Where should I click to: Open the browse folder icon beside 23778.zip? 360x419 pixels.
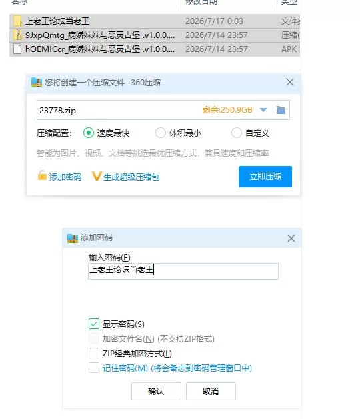(281, 110)
